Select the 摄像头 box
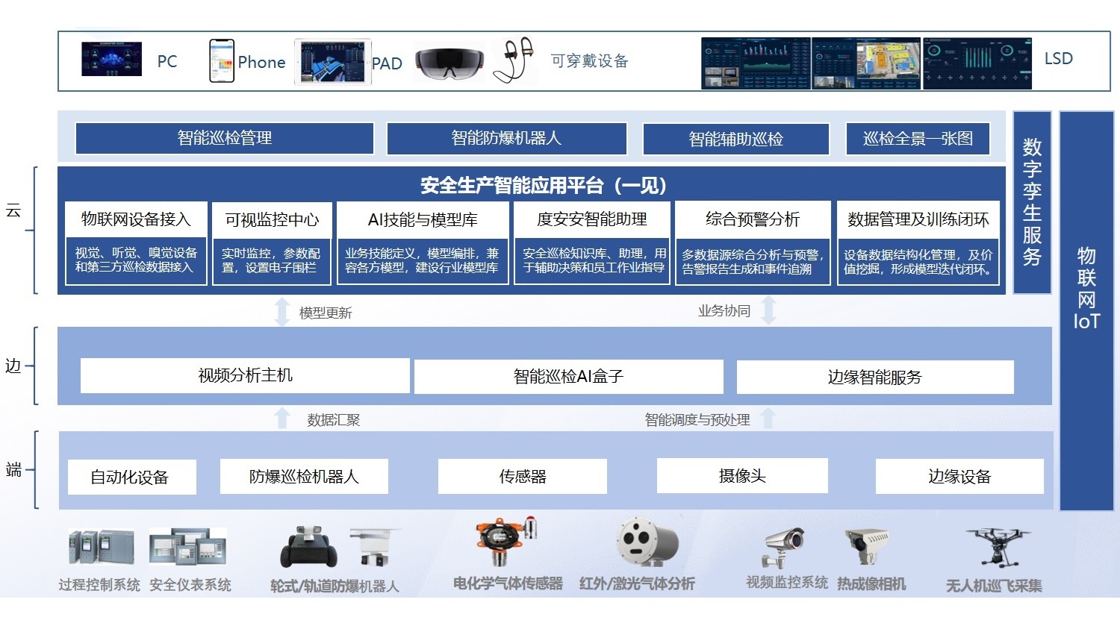Viewport: 1120px width, 617px height. 742,475
